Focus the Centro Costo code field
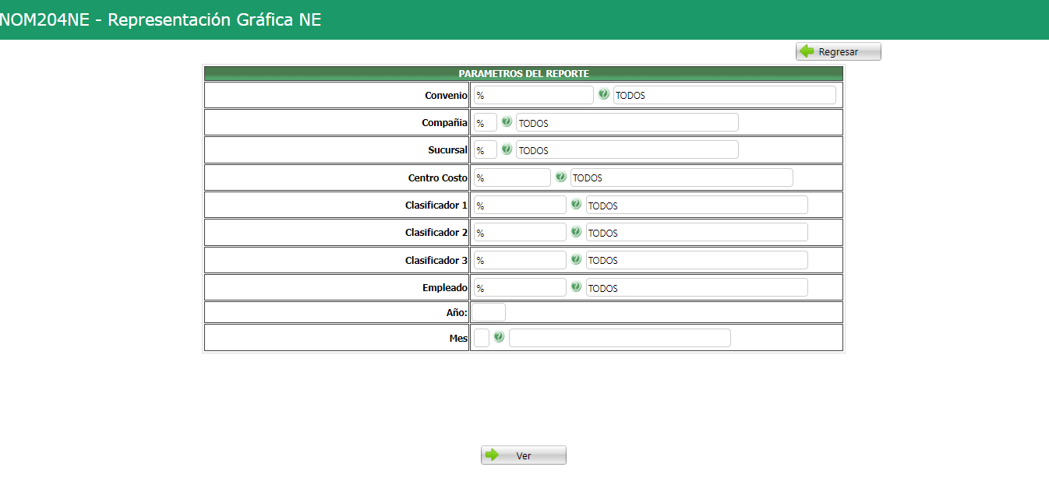This screenshot has height=492, width=1049. pyautogui.click(x=512, y=177)
